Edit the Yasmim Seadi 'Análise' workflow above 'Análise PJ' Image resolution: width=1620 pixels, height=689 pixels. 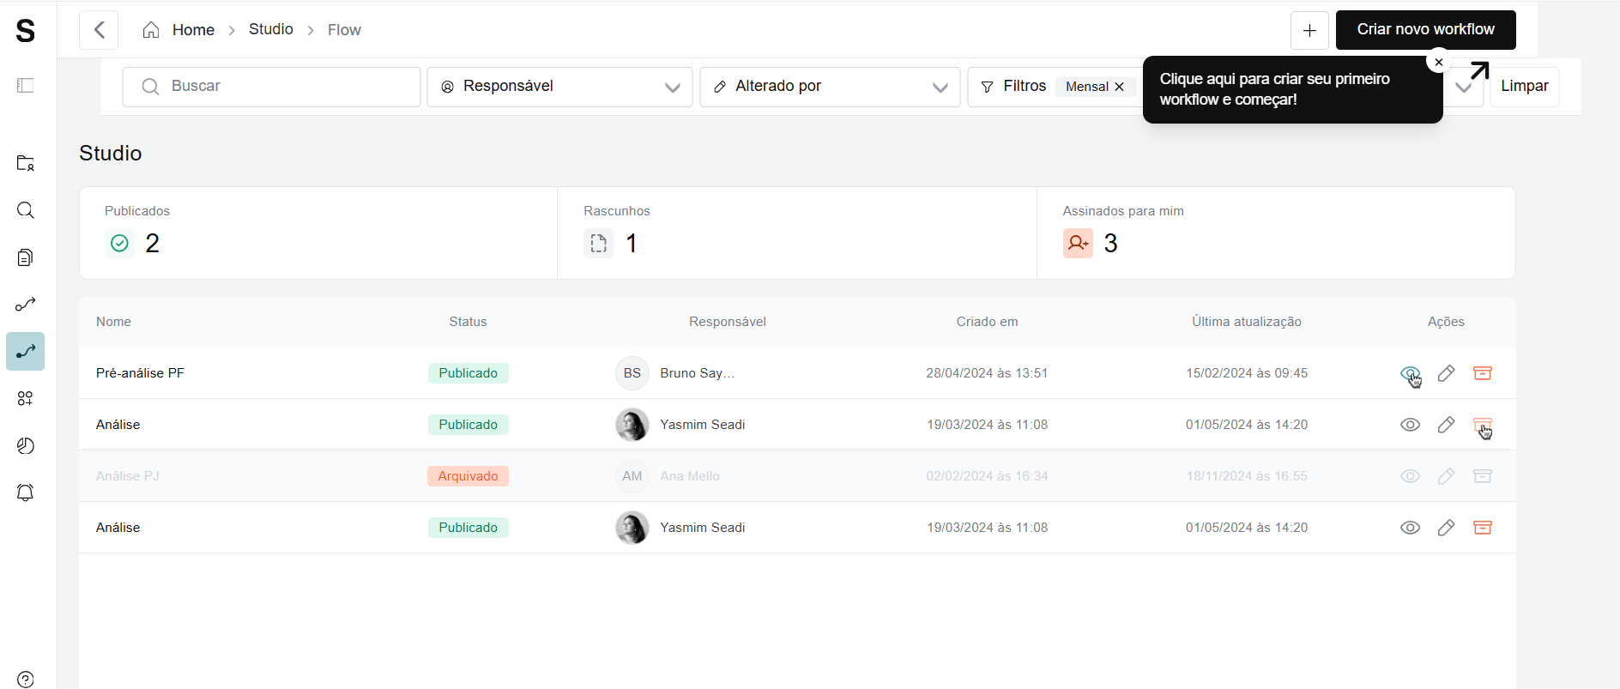(x=1446, y=425)
